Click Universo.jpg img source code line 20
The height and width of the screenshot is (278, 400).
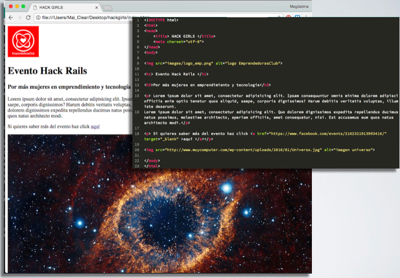coord(259,150)
